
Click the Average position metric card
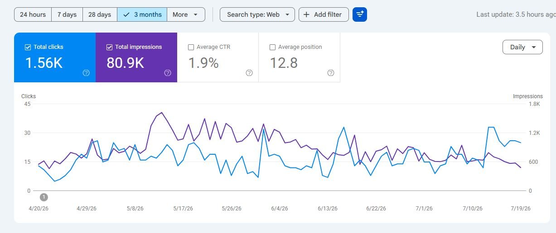point(300,57)
